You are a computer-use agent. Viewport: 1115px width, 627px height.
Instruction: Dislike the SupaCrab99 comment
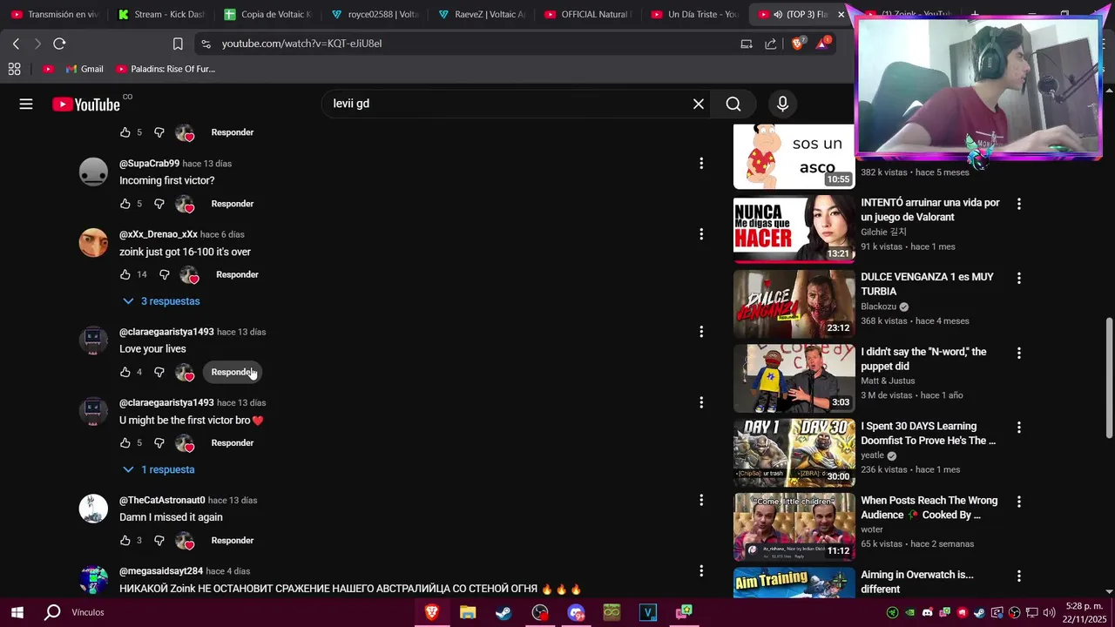click(159, 204)
